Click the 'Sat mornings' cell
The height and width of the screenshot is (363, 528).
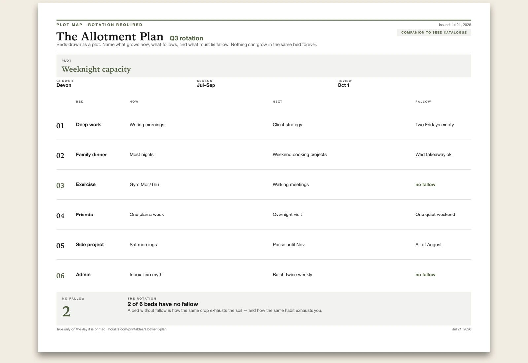click(143, 245)
